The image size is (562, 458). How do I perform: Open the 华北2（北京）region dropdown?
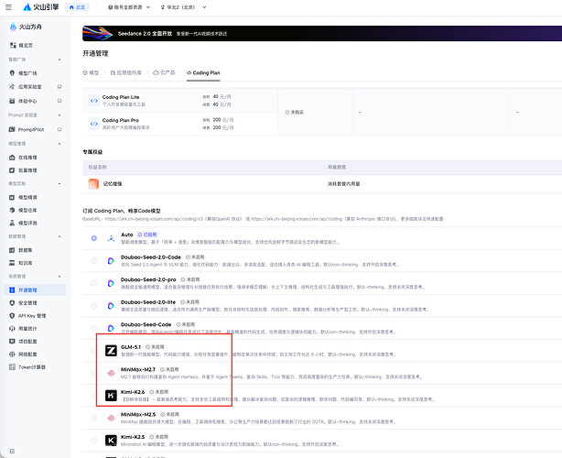183,7
